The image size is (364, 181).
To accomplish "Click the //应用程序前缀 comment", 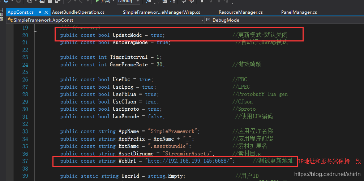I will (253, 139).
